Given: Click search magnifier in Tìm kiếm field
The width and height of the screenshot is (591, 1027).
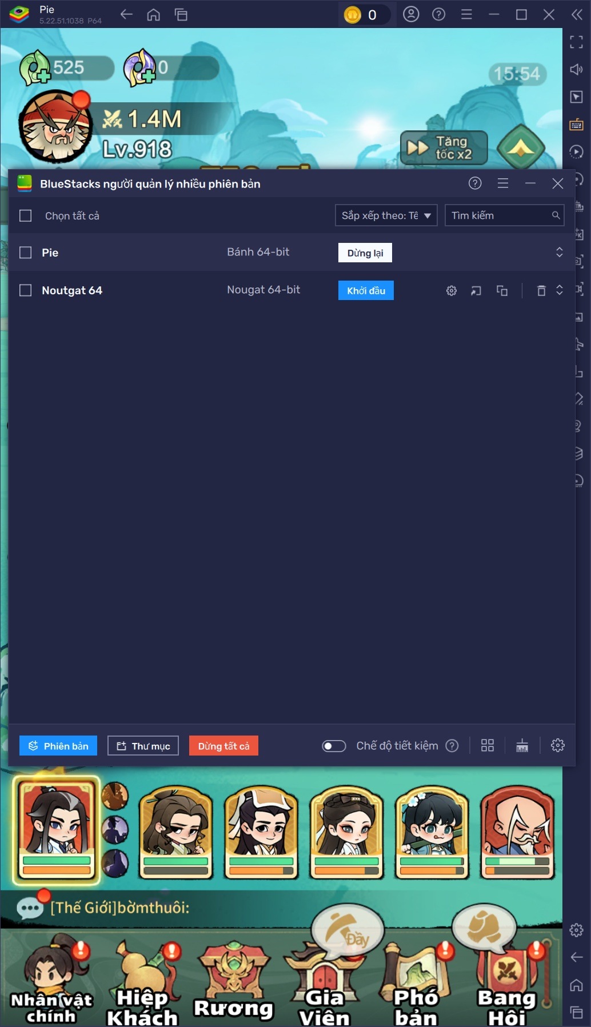Looking at the screenshot, I should point(556,215).
